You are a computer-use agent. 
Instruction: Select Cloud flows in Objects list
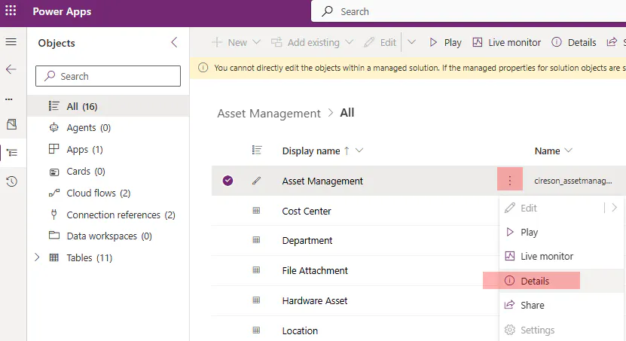click(x=98, y=193)
